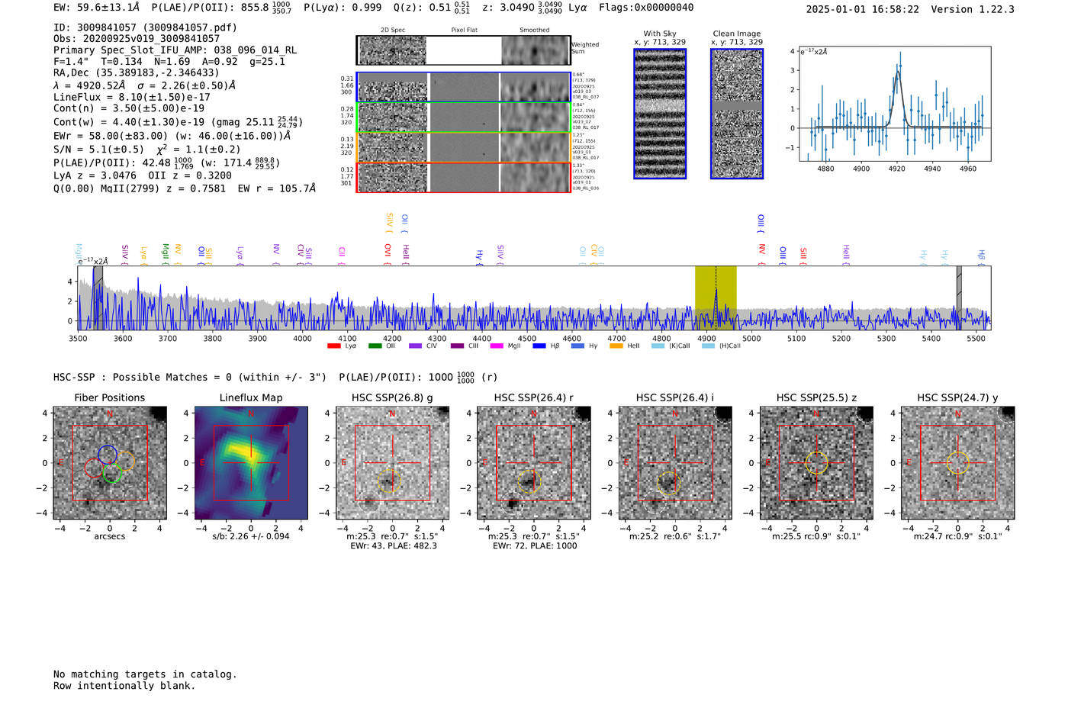Click the 'LineFlux = 8.10(±1.50)e-17' line
This screenshot has height=727, width=1068.
pyautogui.click(x=132, y=97)
